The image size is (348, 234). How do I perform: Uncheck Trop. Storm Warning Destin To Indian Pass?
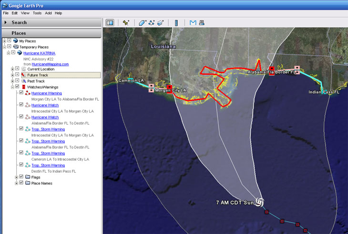point(21,164)
